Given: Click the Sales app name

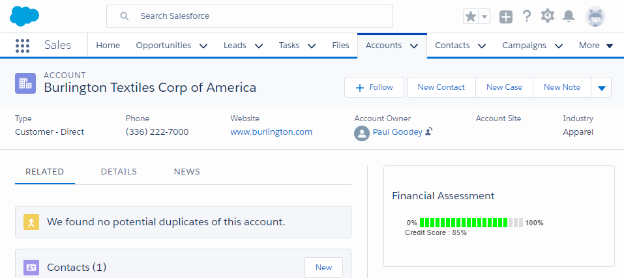Looking at the screenshot, I should pos(57,46).
